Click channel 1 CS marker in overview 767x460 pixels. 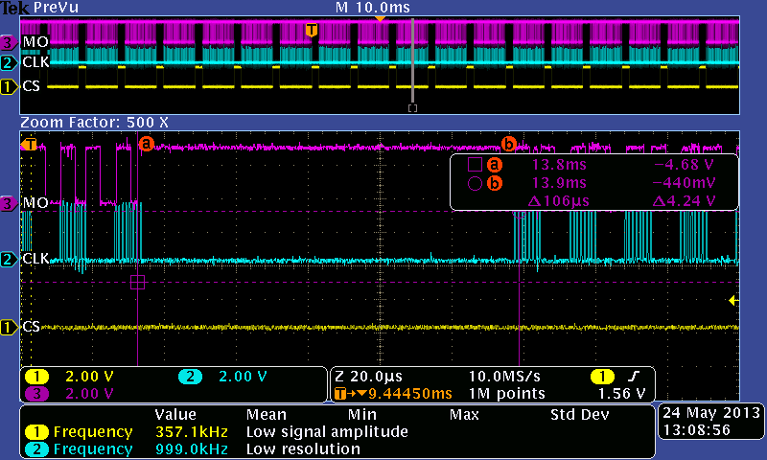8,87
